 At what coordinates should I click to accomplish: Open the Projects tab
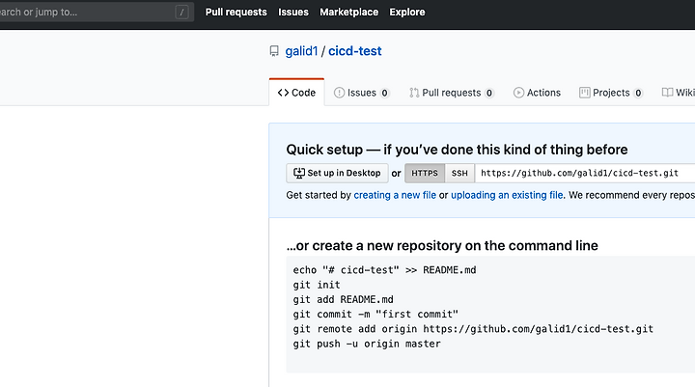(x=611, y=93)
